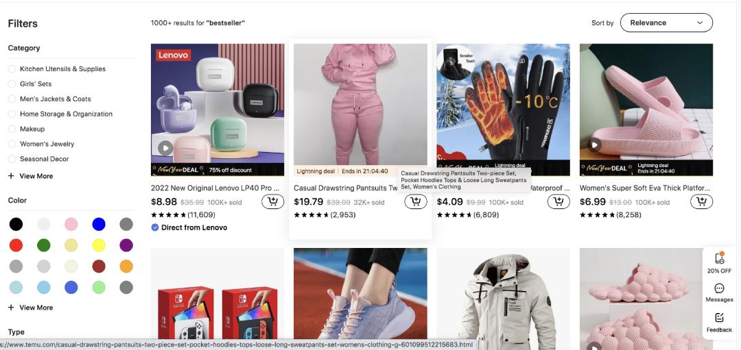
Task: Open the 2022 New Original Lenovo LP40 Pro listing
Action: coord(215,188)
